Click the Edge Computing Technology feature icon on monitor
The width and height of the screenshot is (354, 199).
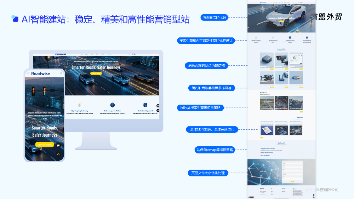pos(79,105)
